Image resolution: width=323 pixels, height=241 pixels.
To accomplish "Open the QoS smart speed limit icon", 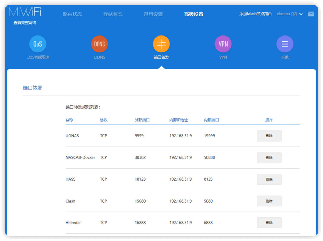I will tap(38, 44).
